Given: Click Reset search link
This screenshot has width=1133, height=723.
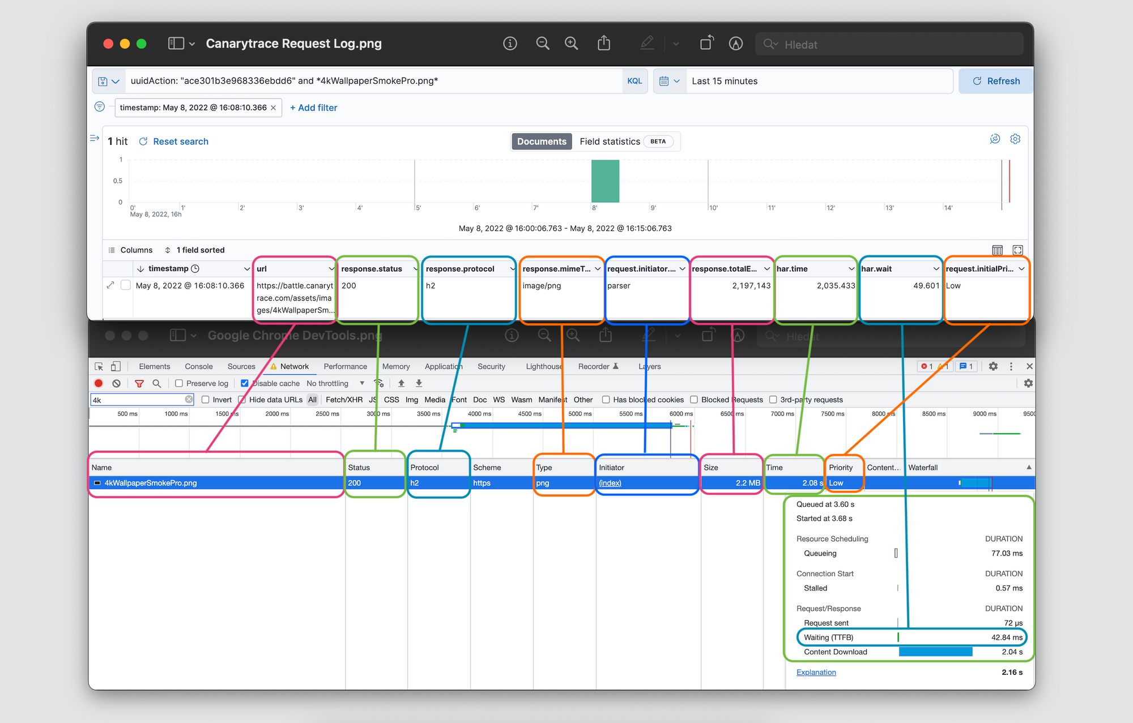Looking at the screenshot, I should (174, 142).
